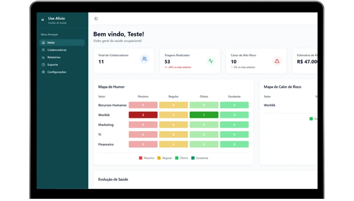Go to Configurações in the sidebar
Image resolution: width=354 pixels, height=201 pixels.
57,72
